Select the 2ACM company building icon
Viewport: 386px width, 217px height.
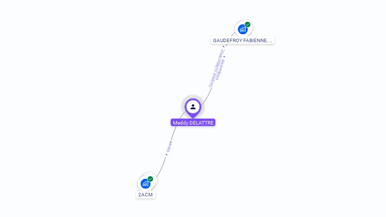coord(145,184)
